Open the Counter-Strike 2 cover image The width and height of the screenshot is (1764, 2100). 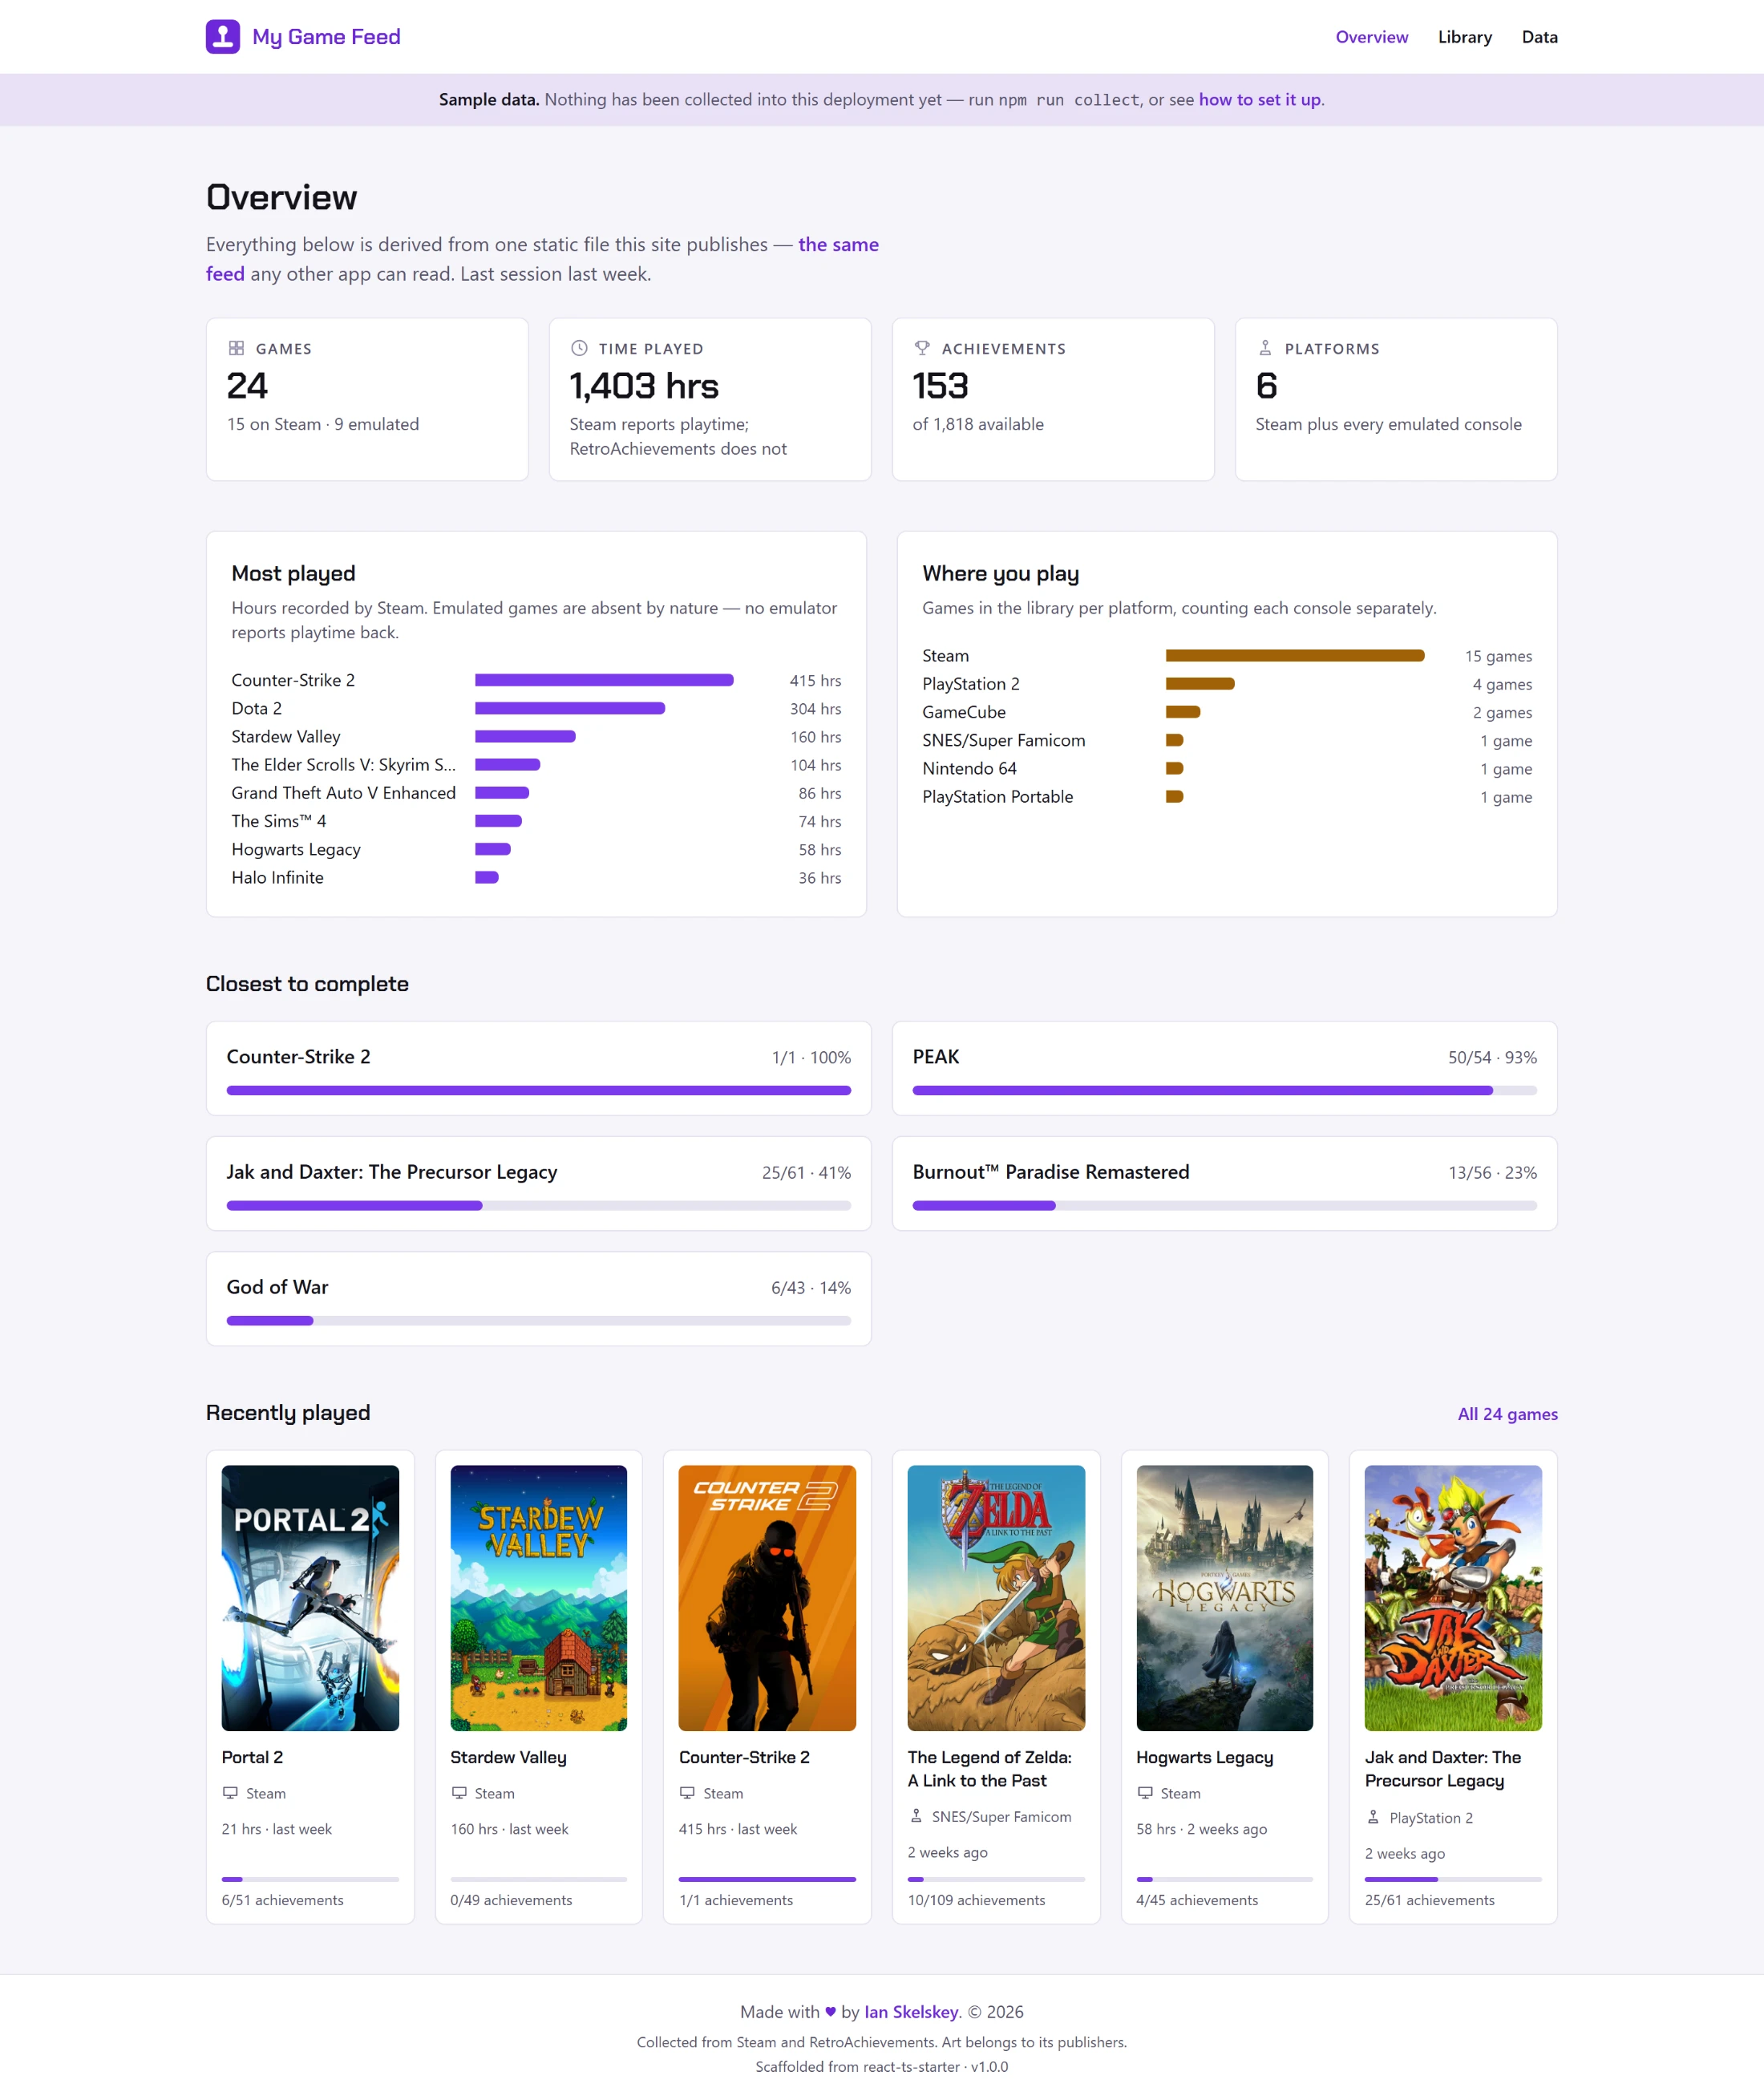pyautogui.click(x=767, y=1598)
